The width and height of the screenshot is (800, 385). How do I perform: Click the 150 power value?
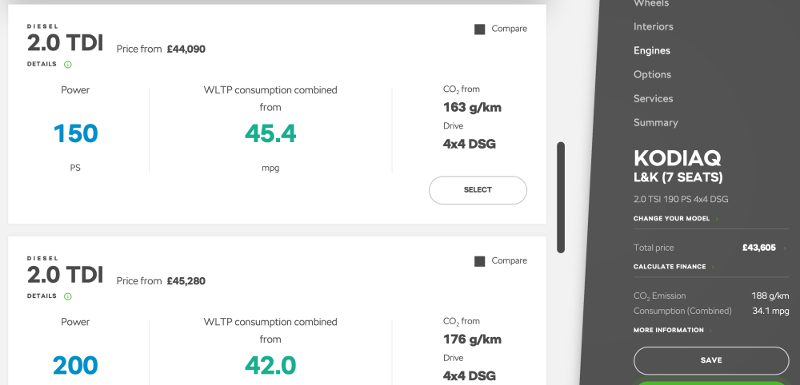[x=75, y=134]
